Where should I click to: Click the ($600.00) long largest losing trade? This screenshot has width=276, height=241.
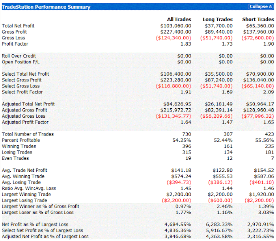click(x=220, y=200)
